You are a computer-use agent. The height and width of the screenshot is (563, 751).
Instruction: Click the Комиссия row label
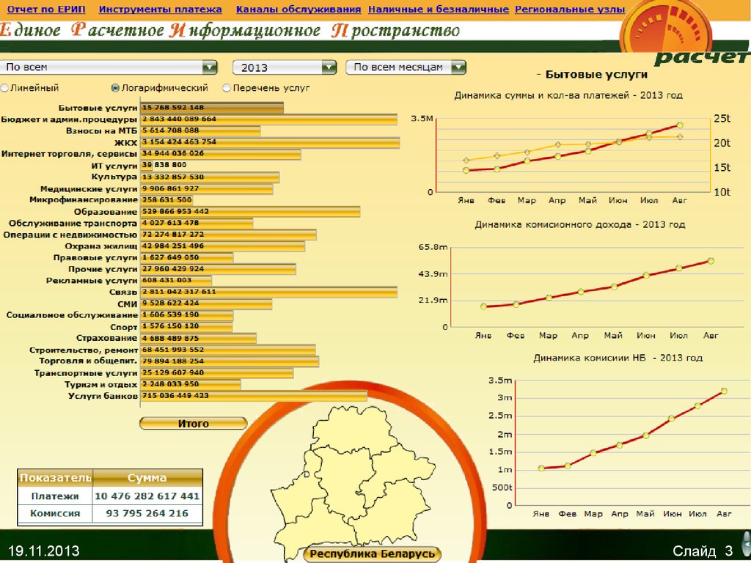55,514
